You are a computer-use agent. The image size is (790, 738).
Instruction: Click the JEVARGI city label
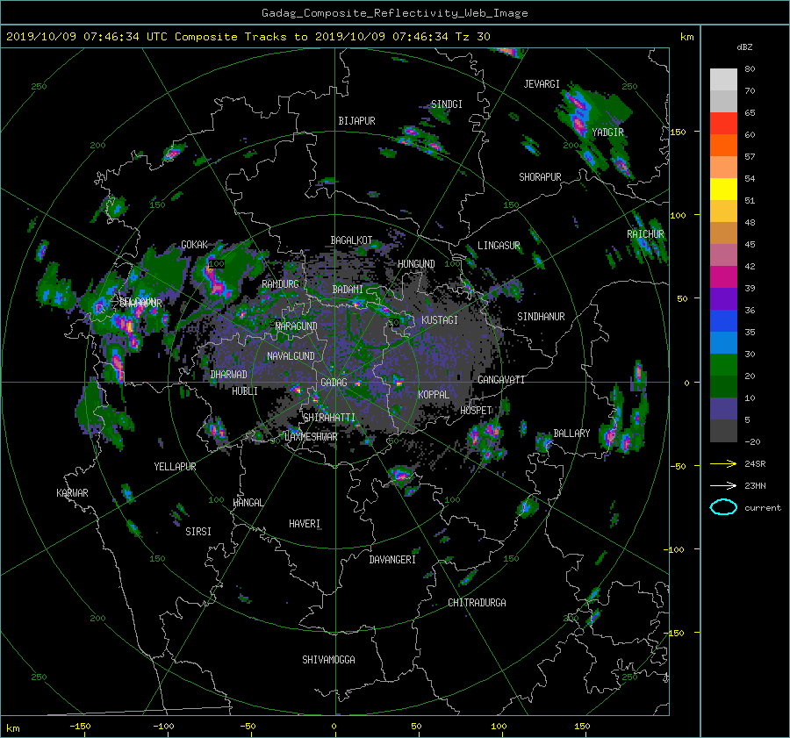coord(542,84)
